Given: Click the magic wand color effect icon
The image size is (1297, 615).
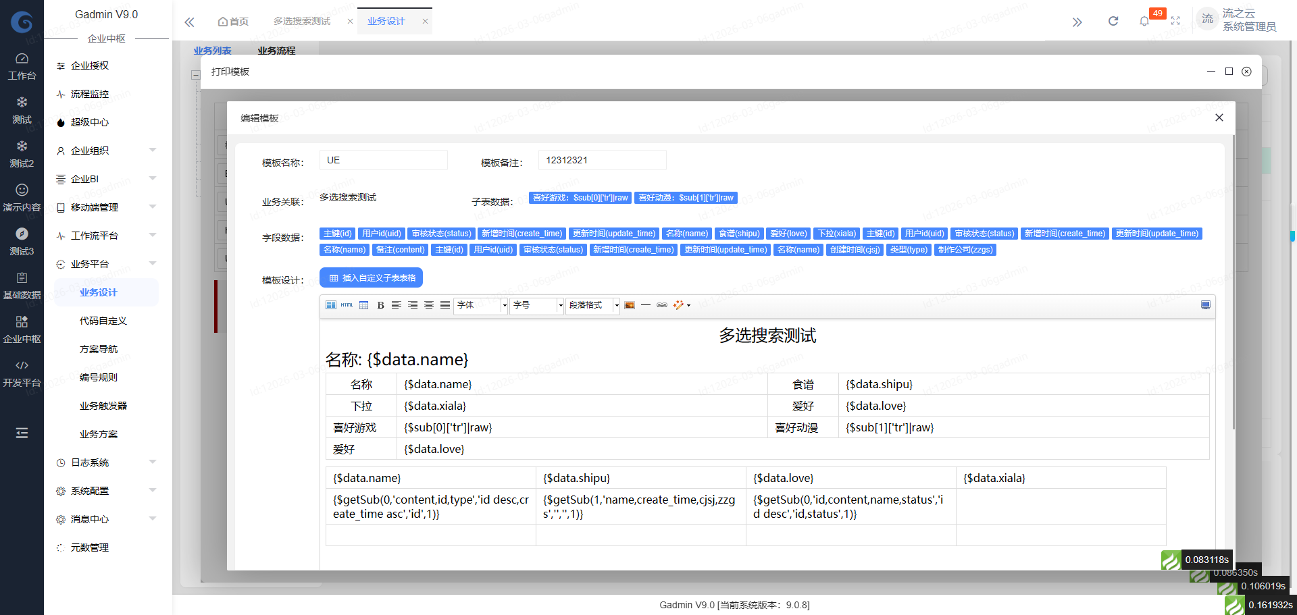Looking at the screenshot, I should pyautogui.click(x=678, y=305).
